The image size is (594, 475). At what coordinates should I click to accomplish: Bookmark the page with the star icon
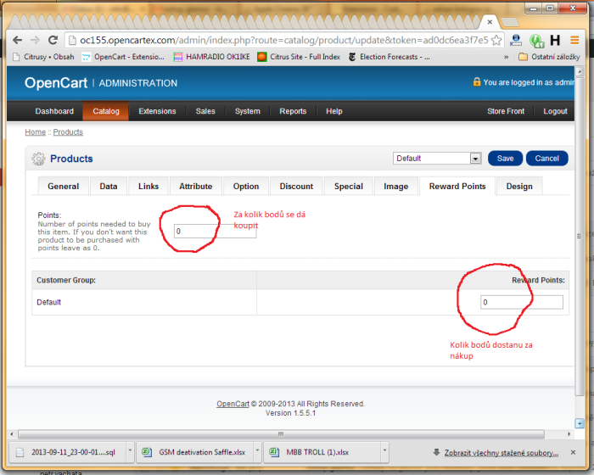pyautogui.click(x=496, y=40)
